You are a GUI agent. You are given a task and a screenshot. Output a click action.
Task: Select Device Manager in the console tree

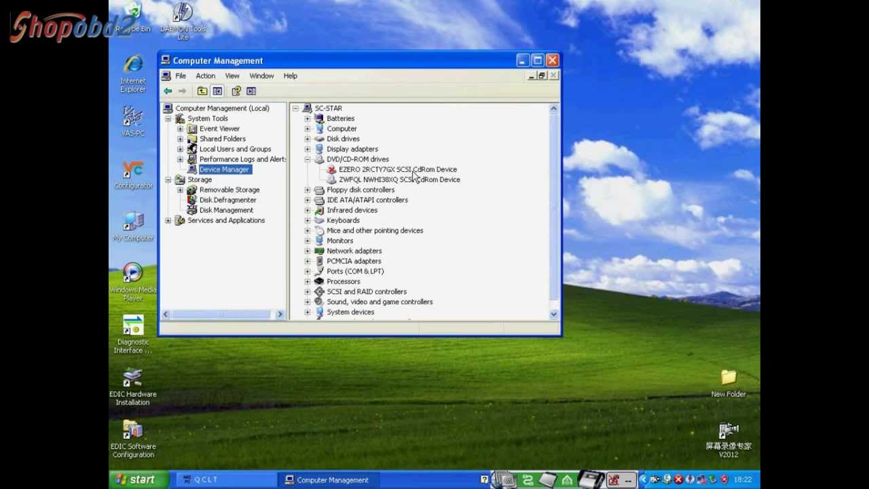[224, 169]
